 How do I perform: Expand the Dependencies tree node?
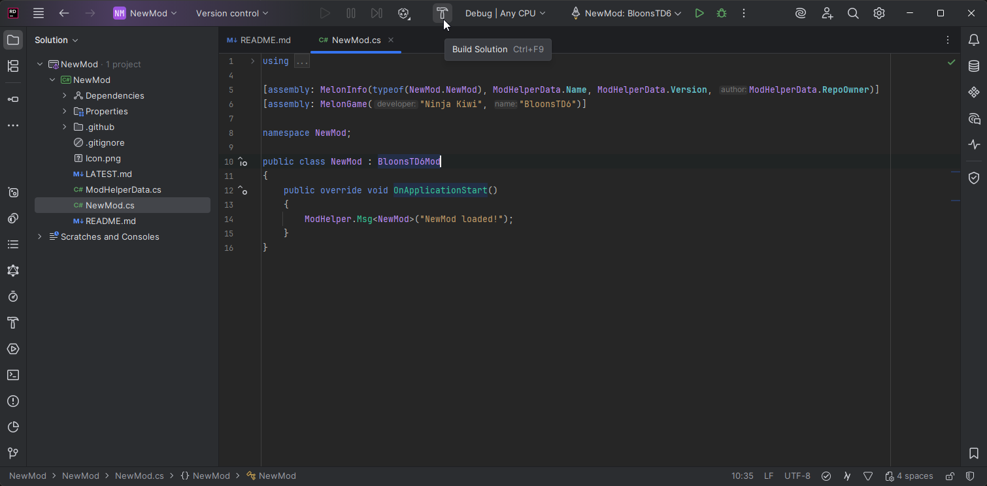tap(65, 95)
